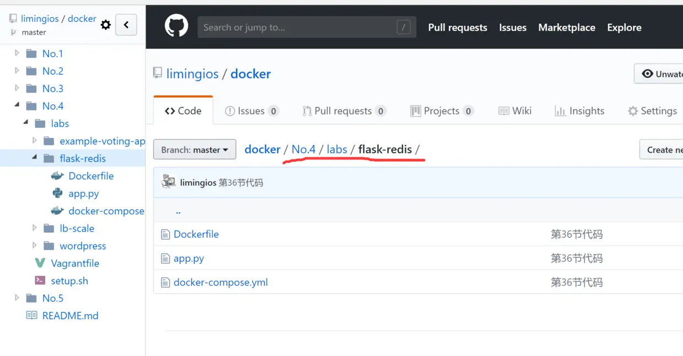This screenshot has height=356, width=683.
Task: Click file icon next to docker-compose.yml in list
Action: click(165, 283)
